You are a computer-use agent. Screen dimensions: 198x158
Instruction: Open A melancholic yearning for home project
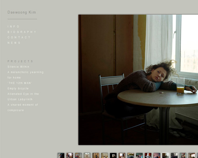coord(25,75)
